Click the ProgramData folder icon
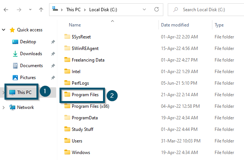 67,117
